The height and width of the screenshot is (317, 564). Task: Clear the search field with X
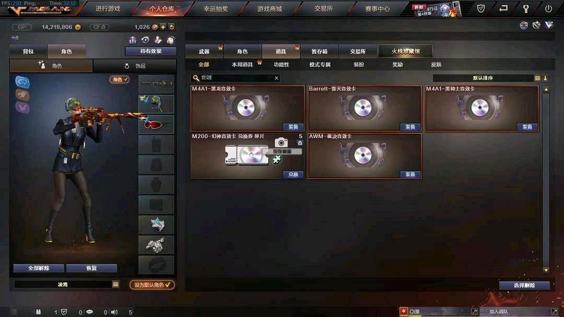(x=276, y=78)
